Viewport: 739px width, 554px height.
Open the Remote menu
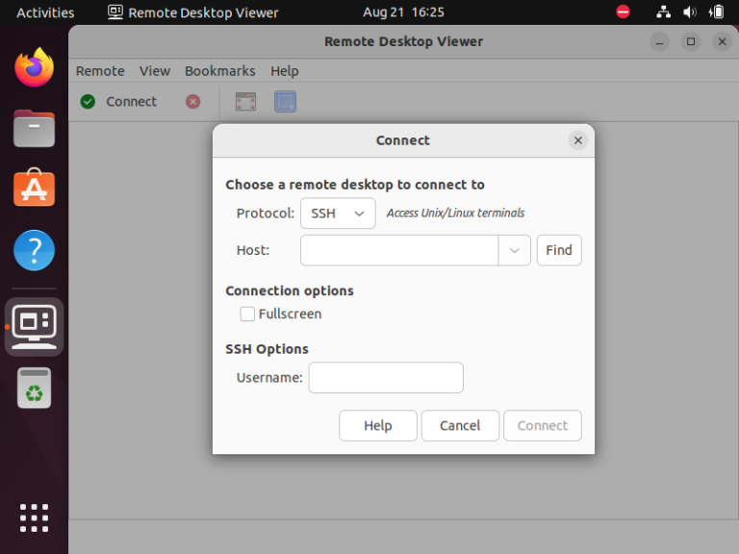100,71
